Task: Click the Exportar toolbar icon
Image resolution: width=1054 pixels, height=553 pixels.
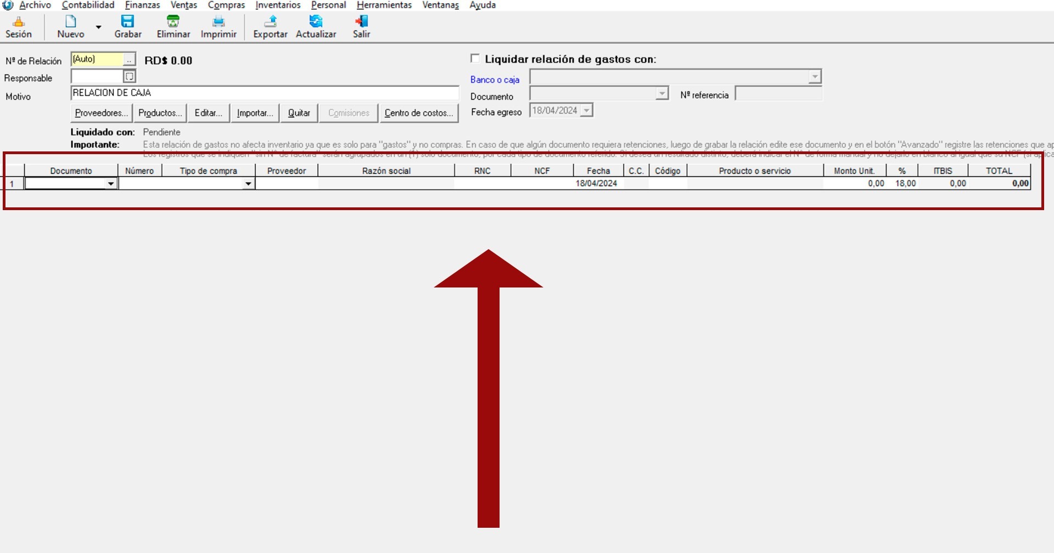Action: click(270, 22)
